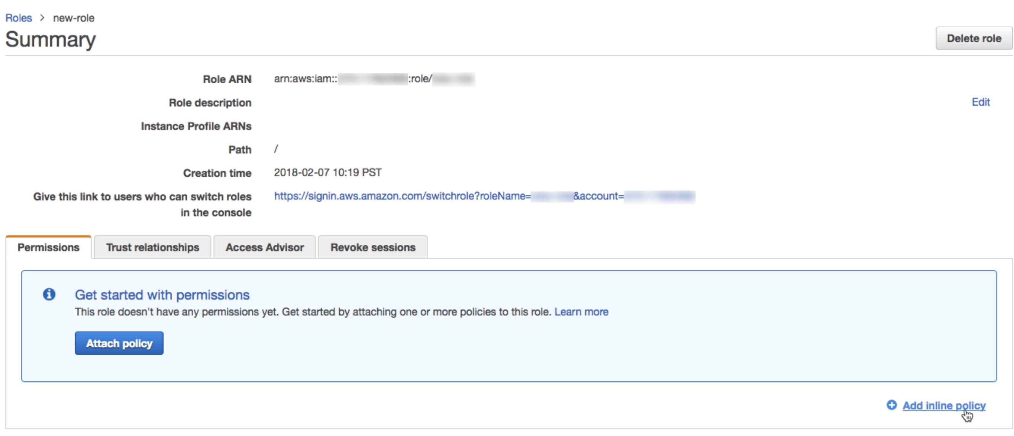Click the breadcrumb chevron after Roles
Viewport: 1014px width, 436px height.
coord(42,18)
